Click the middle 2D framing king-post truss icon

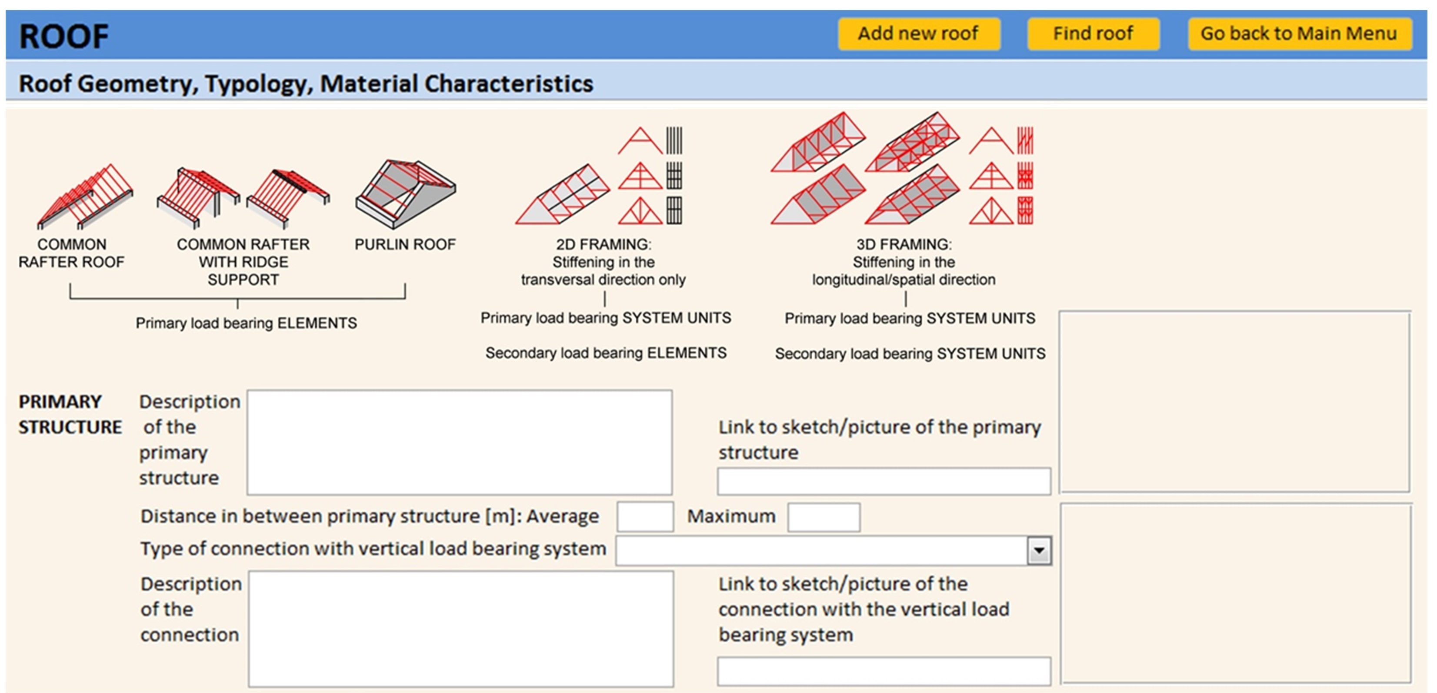[640, 177]
